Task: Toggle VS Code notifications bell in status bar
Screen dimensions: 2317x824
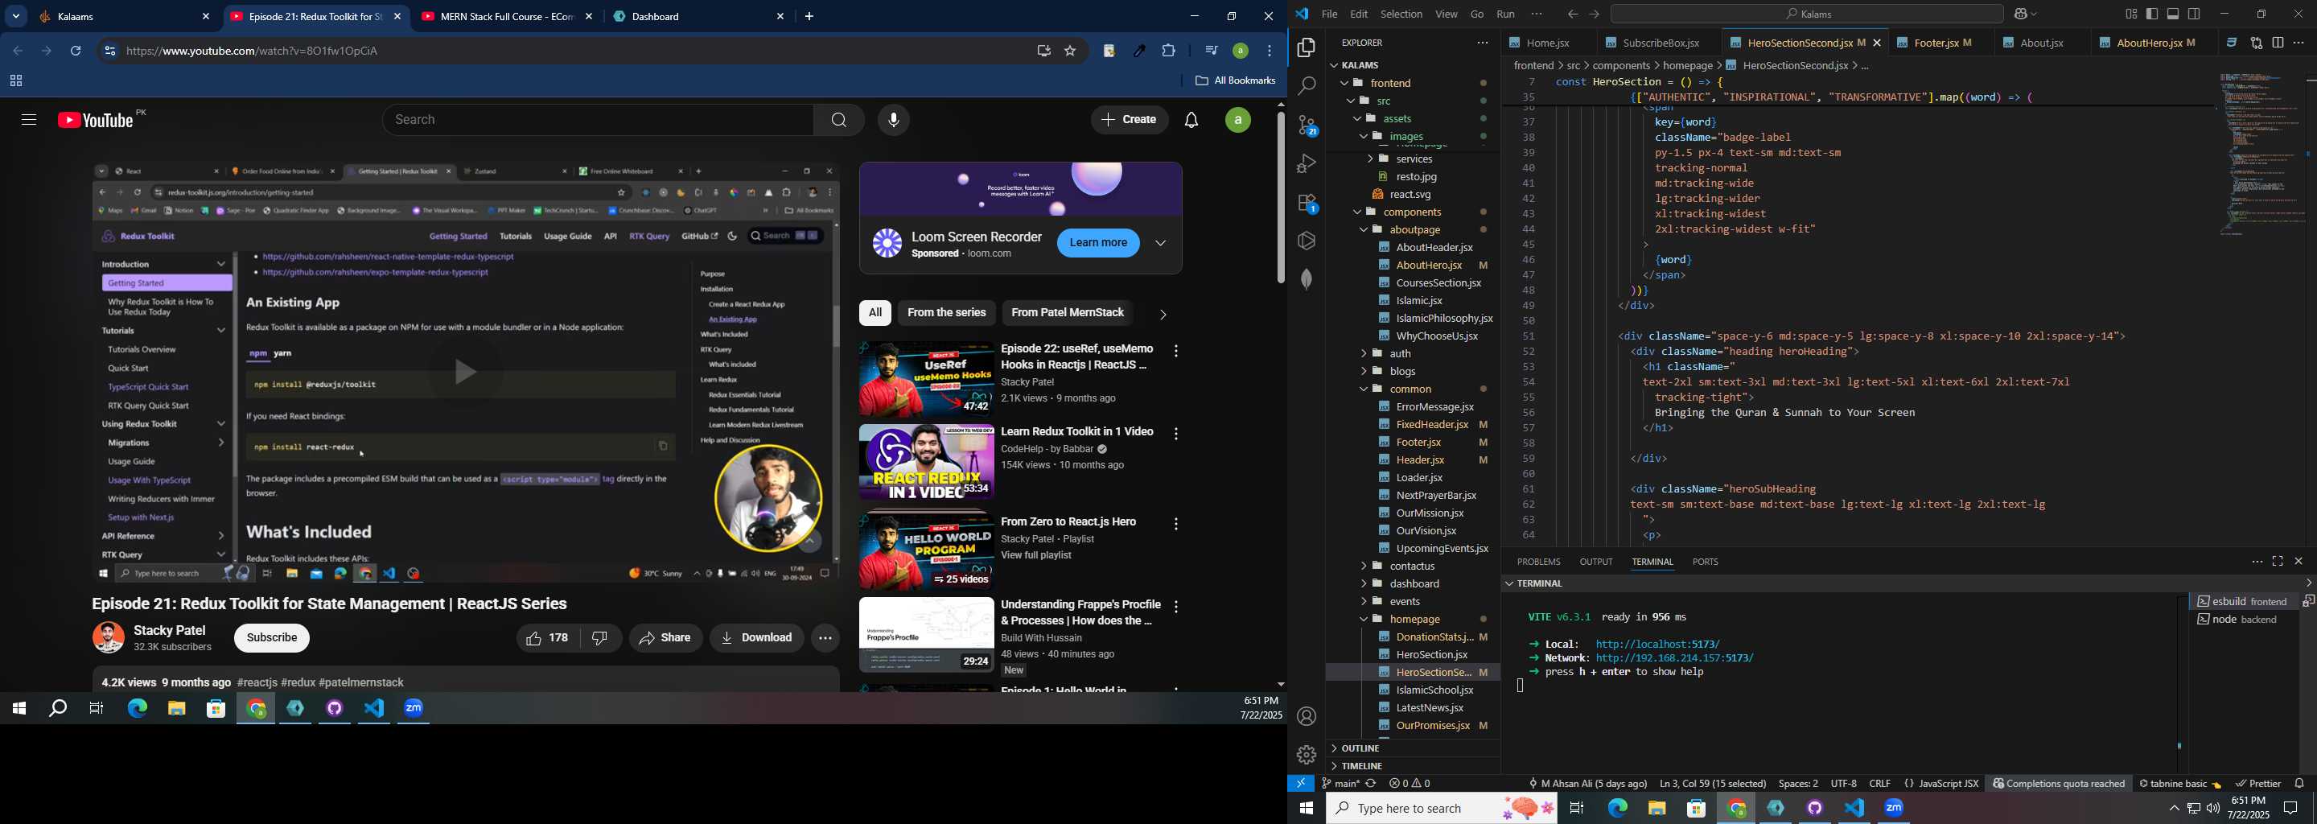Action: (x=2300, y=784)
